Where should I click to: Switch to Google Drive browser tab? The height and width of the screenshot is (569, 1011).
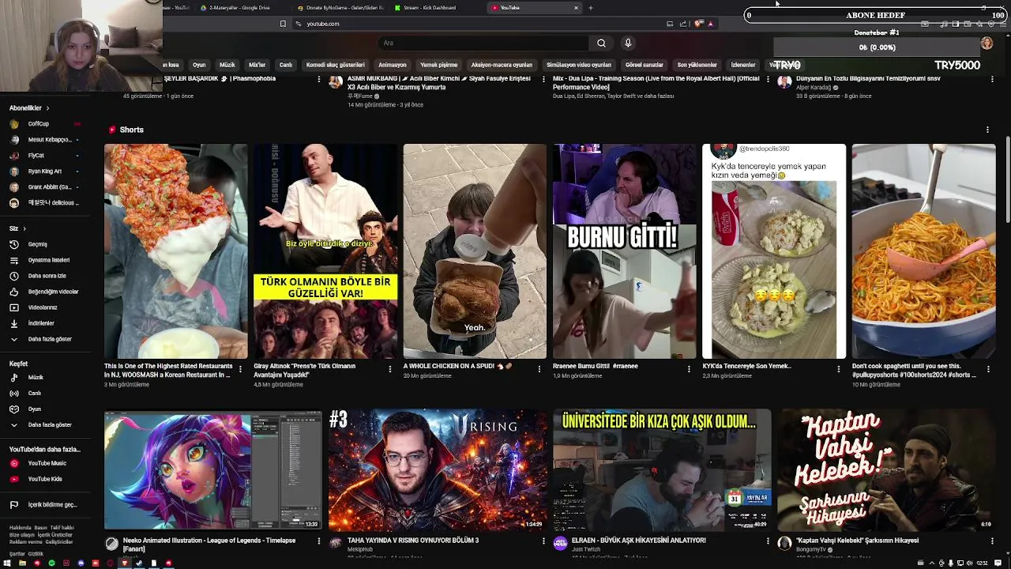[239, 8]
